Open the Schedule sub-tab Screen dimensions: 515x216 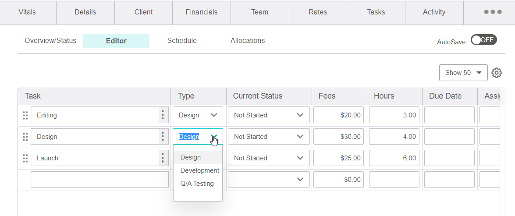(x=182, y=41)
